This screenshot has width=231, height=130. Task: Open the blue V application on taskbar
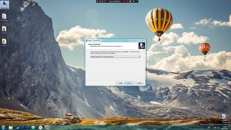click(x=26, y=127)
